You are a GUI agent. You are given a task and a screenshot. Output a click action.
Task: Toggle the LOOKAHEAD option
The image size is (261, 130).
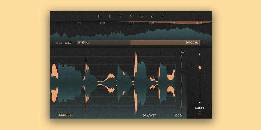click(x=66, y=115)
